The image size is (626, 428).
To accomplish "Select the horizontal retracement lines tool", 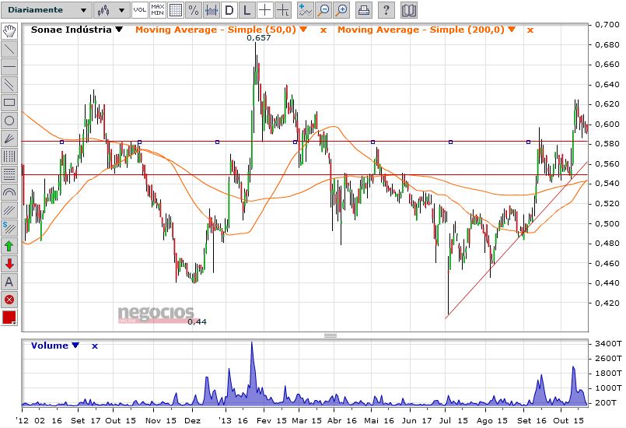I will [x=9, y=174].
